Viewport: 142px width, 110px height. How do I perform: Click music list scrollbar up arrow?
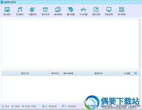[x=140, y=76]
